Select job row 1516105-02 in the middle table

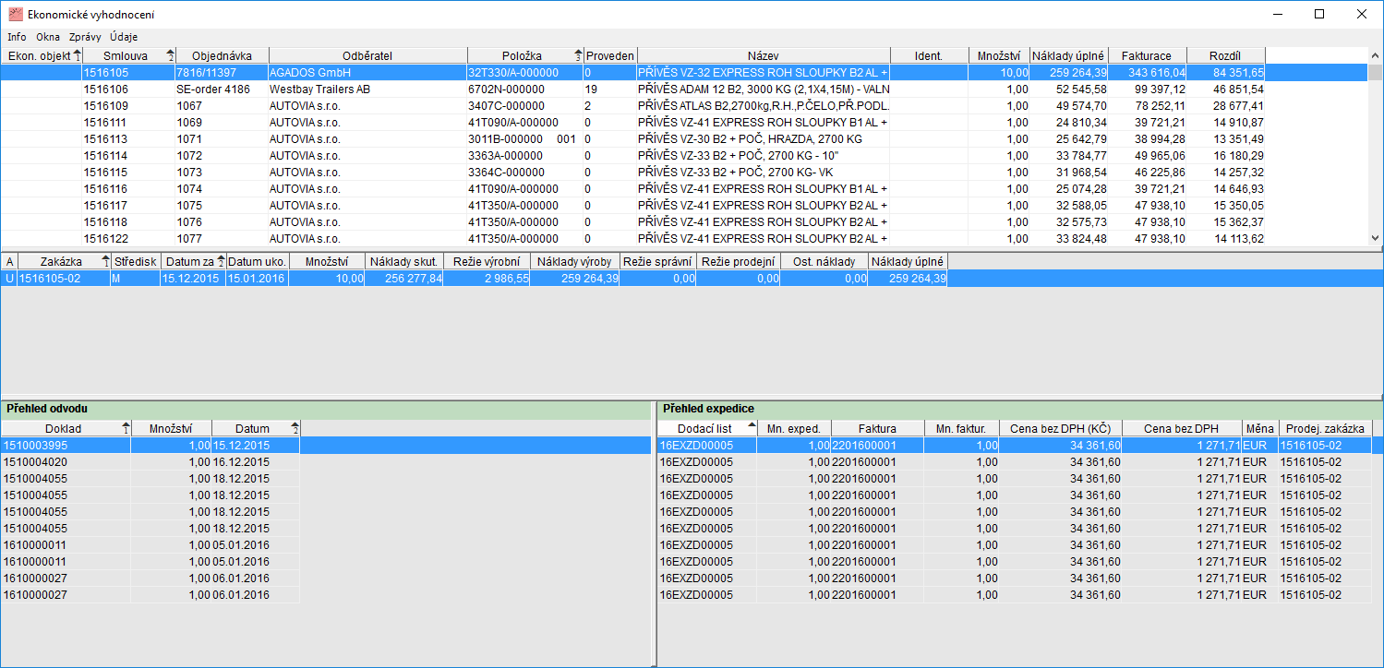click(x=692, y=279)
